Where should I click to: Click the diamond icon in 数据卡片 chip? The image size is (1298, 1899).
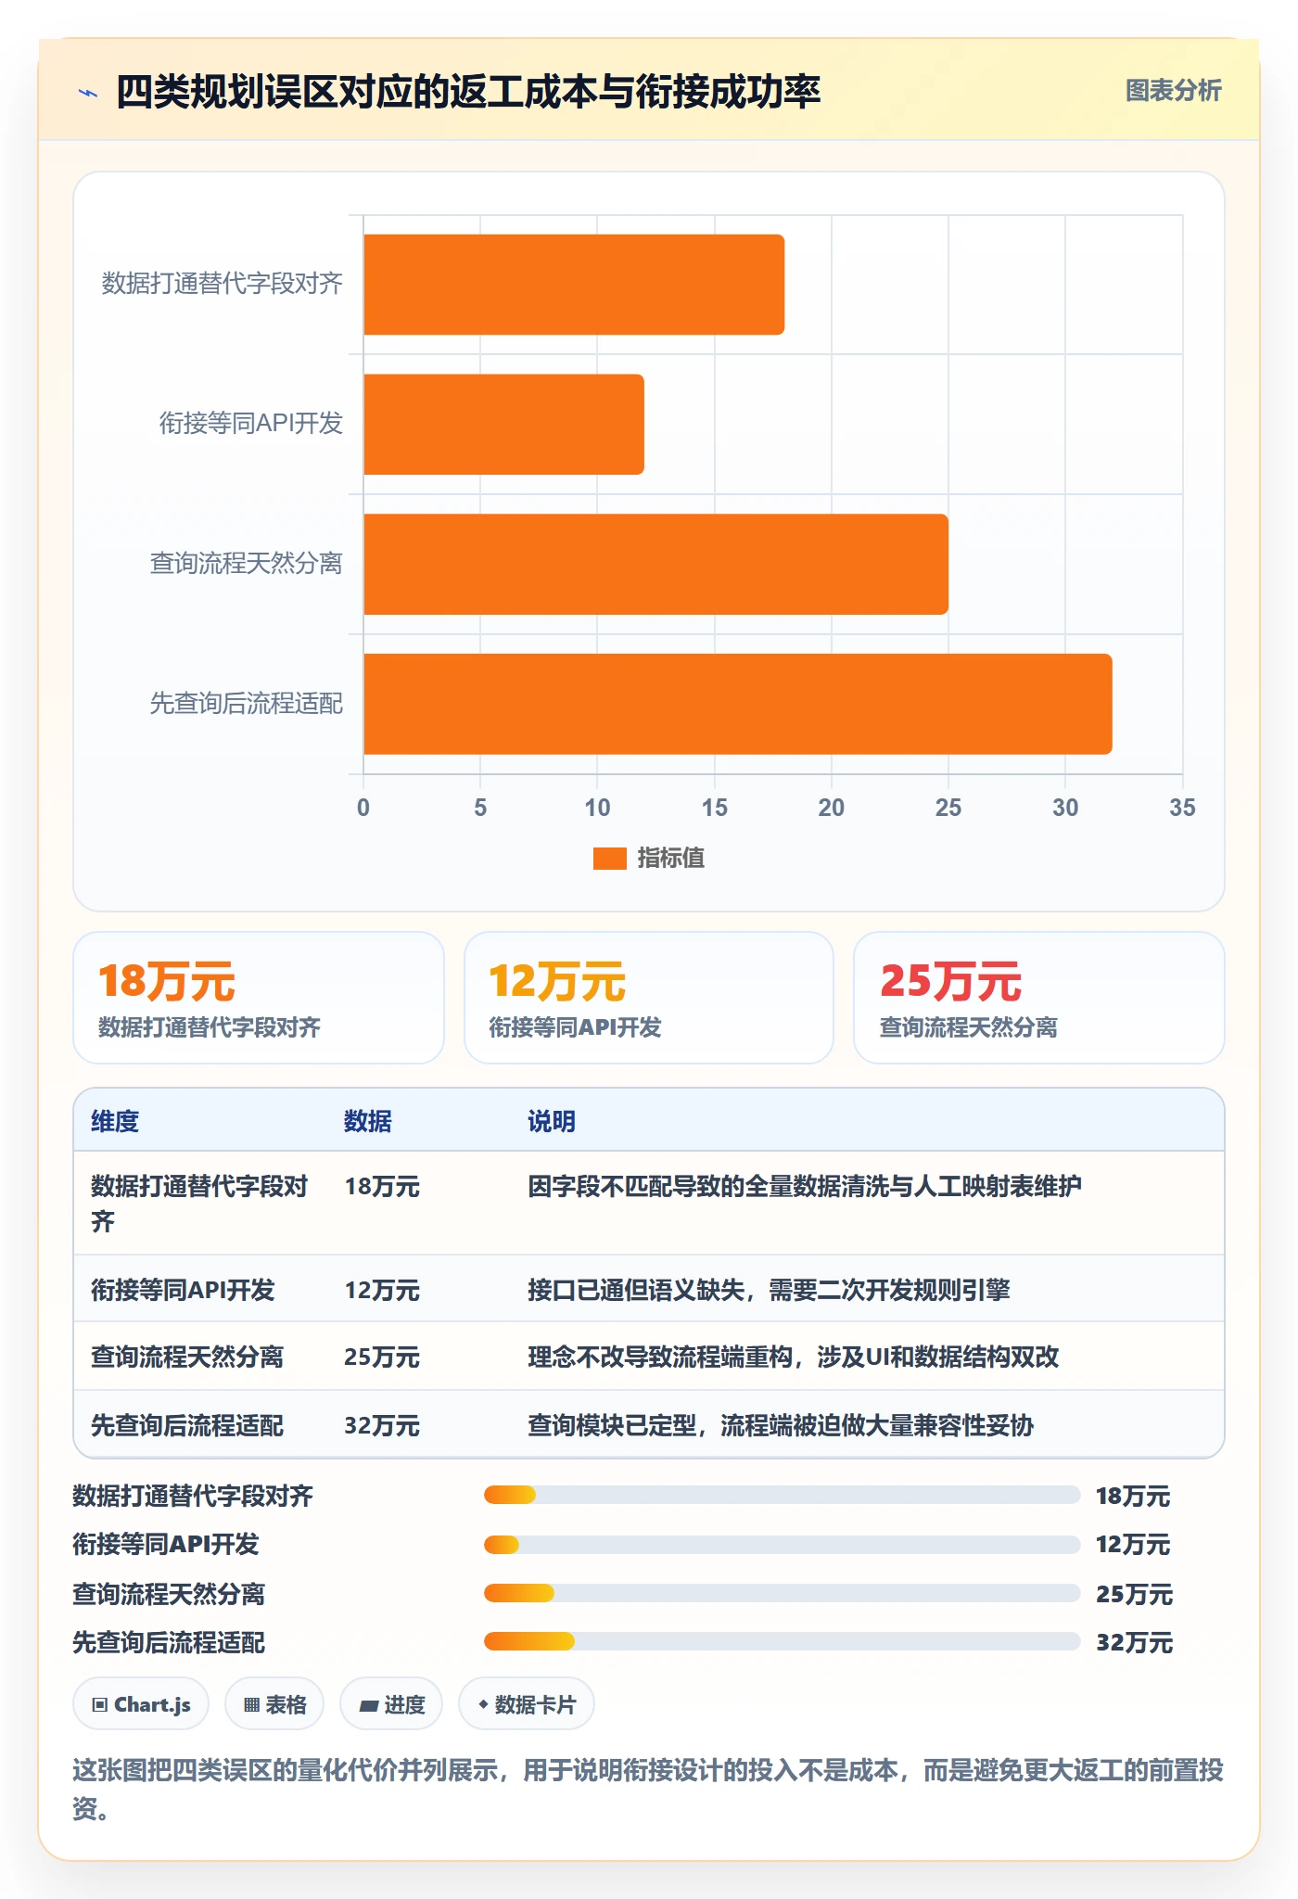483,1704
